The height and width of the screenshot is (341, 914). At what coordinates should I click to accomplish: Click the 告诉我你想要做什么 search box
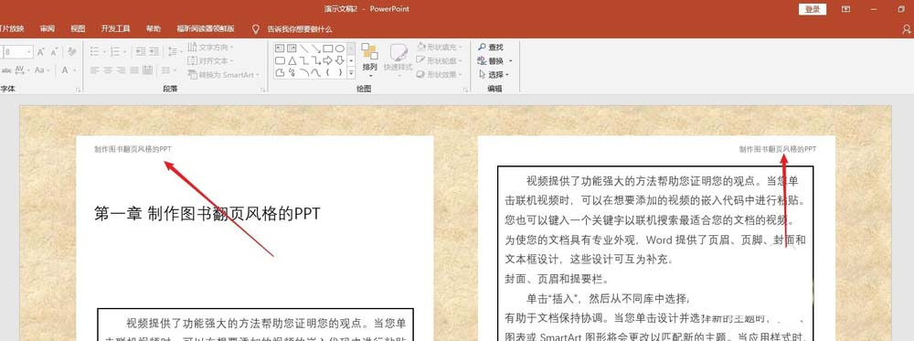click(300, 29)
